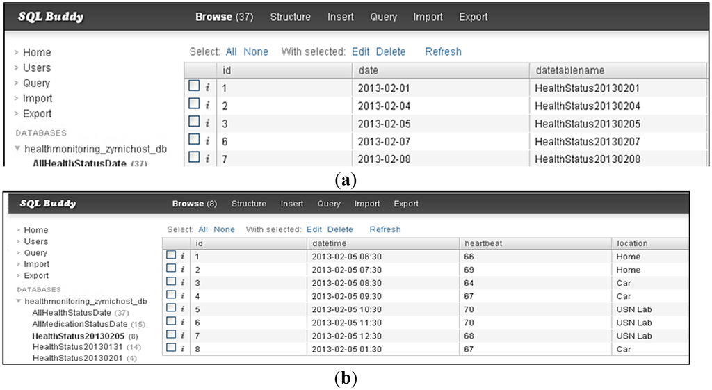Open info icon for row 2013-02-01

pos(207,88)
